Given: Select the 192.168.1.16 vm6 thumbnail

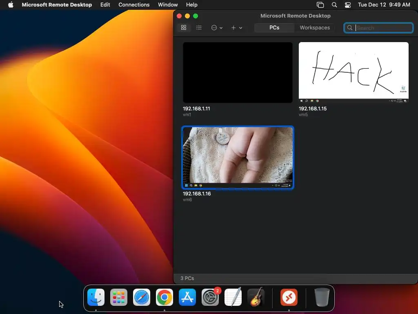Looking at the screenshot, I should click(x=238, y=157).
